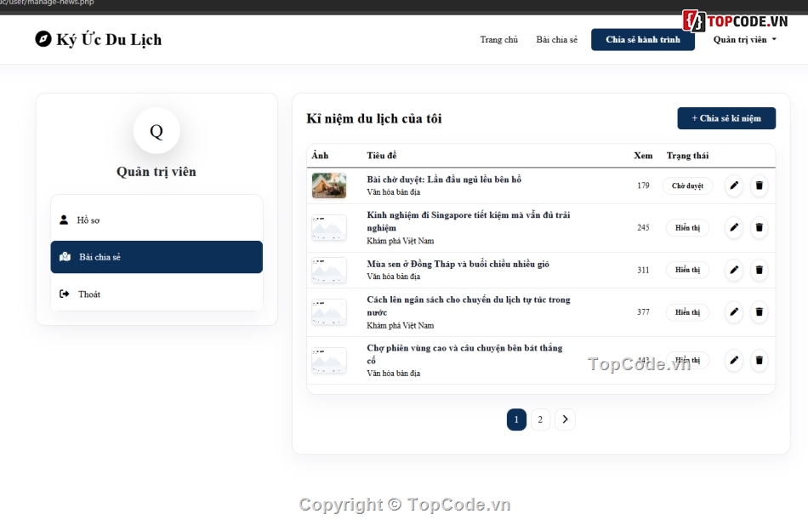Click the Chờ duyệt status badge
Image resolution: width=808 pixels, height=531 pixels.
click(687, 186)
